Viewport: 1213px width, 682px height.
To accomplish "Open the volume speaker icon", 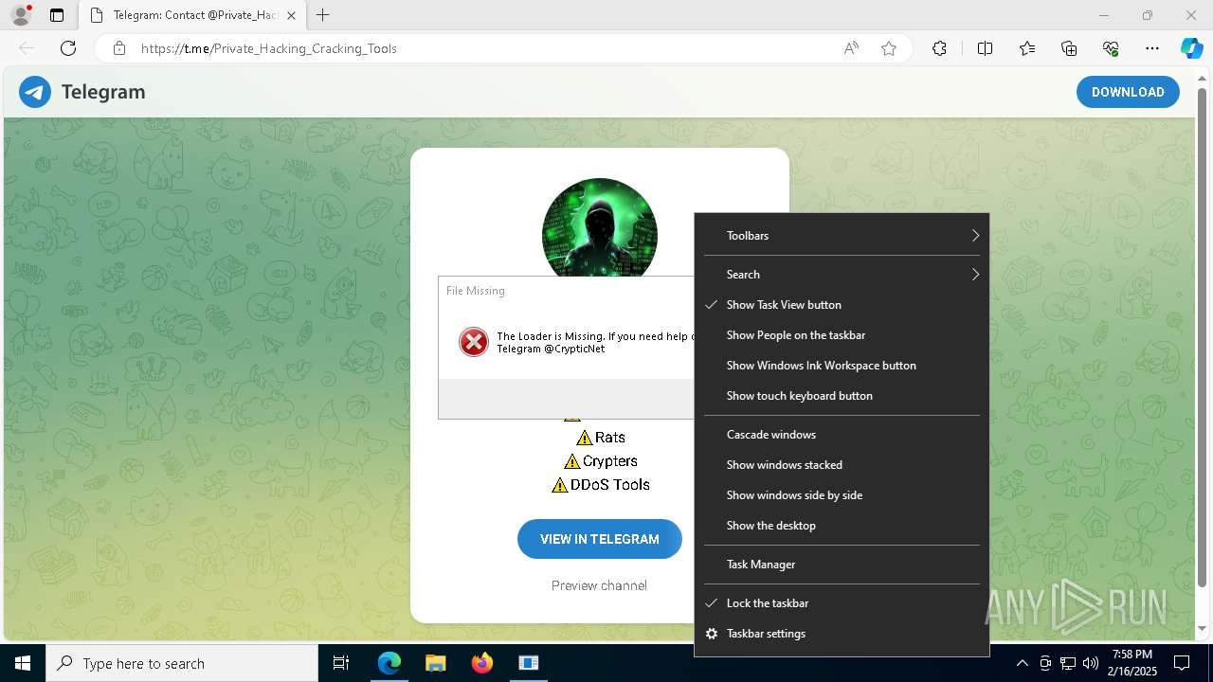I will click(x=1091, y=663).
